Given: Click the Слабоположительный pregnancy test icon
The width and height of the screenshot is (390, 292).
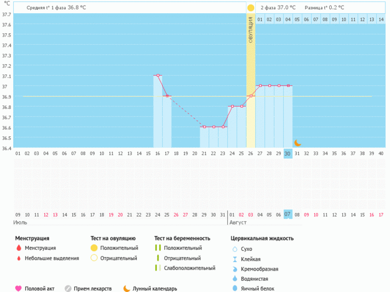Looking at the screenshot, I should (158, 268).
